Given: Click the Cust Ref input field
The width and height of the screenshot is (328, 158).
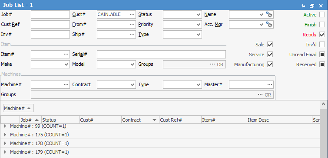Looking at the screenshot, I should tap(50, 24).
